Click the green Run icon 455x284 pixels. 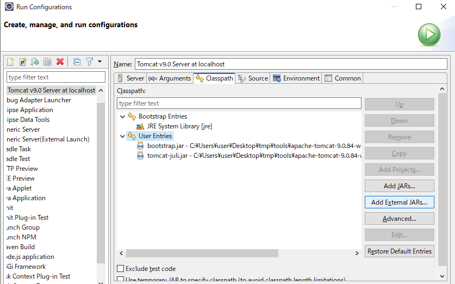click(x=429, y=35)
